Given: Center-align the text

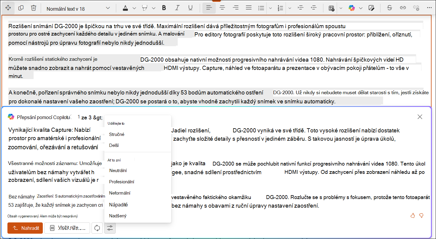Looking at the screenshot, I should click(222, 8).
